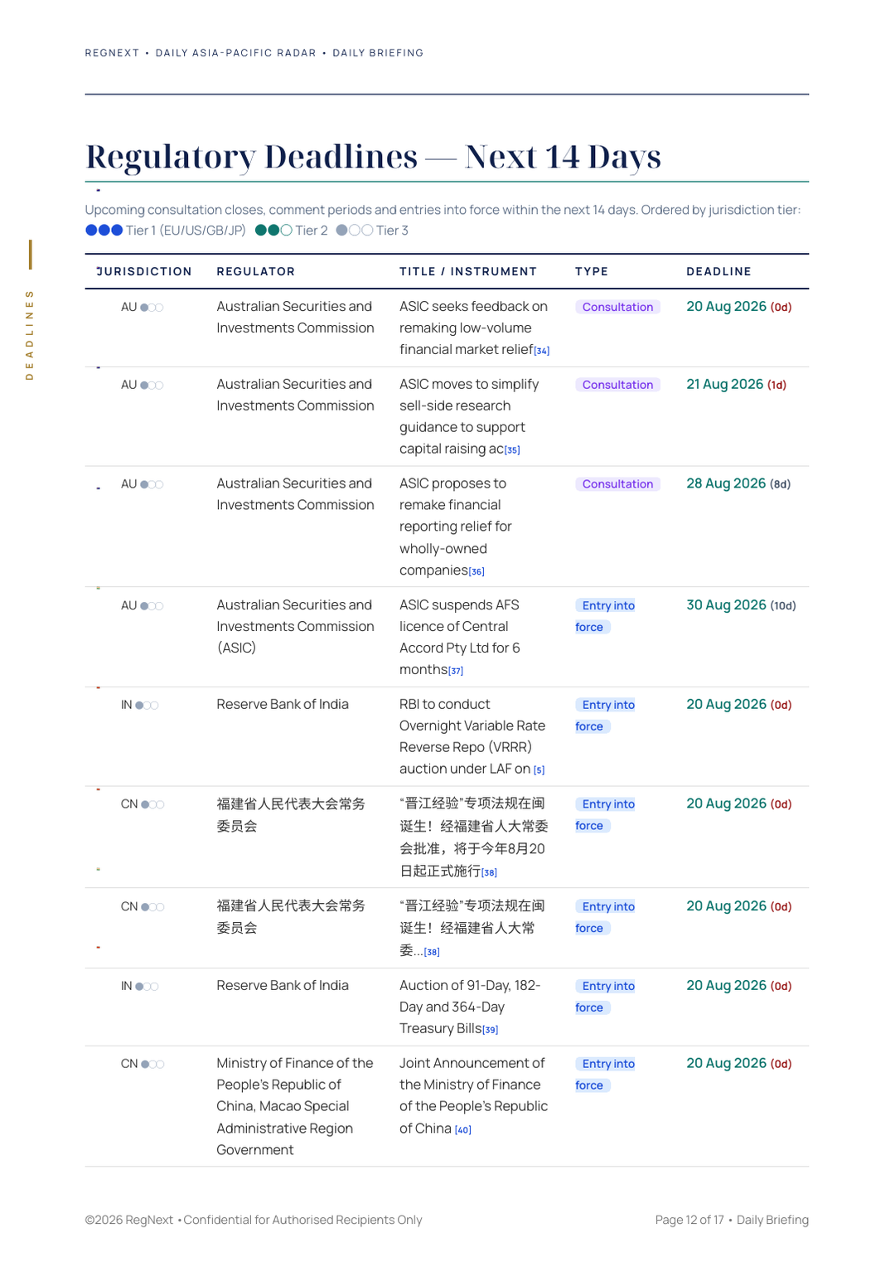Click Entry into force badge in Treasury Bills row
Screen dimensions: 895x1267
tap(606, 997)
